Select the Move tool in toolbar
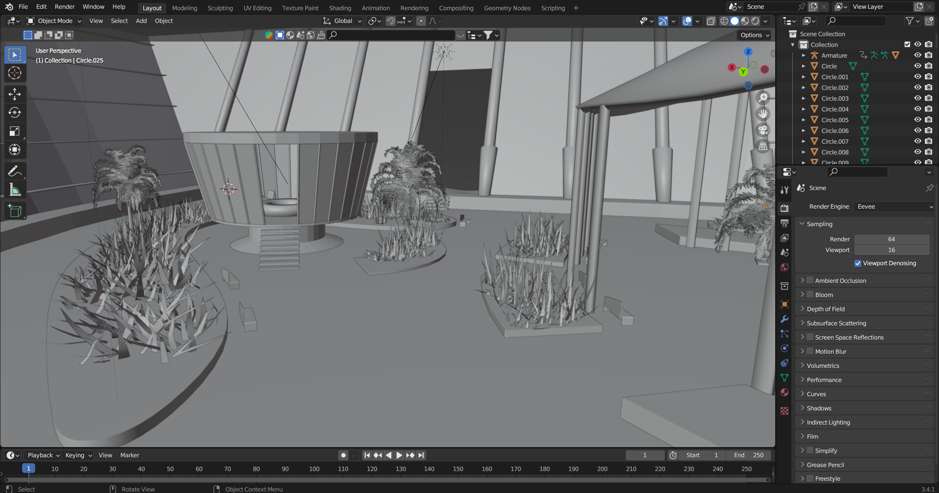Image resolution: width=939 pixels, height=493 pixels. pos(15,94)
